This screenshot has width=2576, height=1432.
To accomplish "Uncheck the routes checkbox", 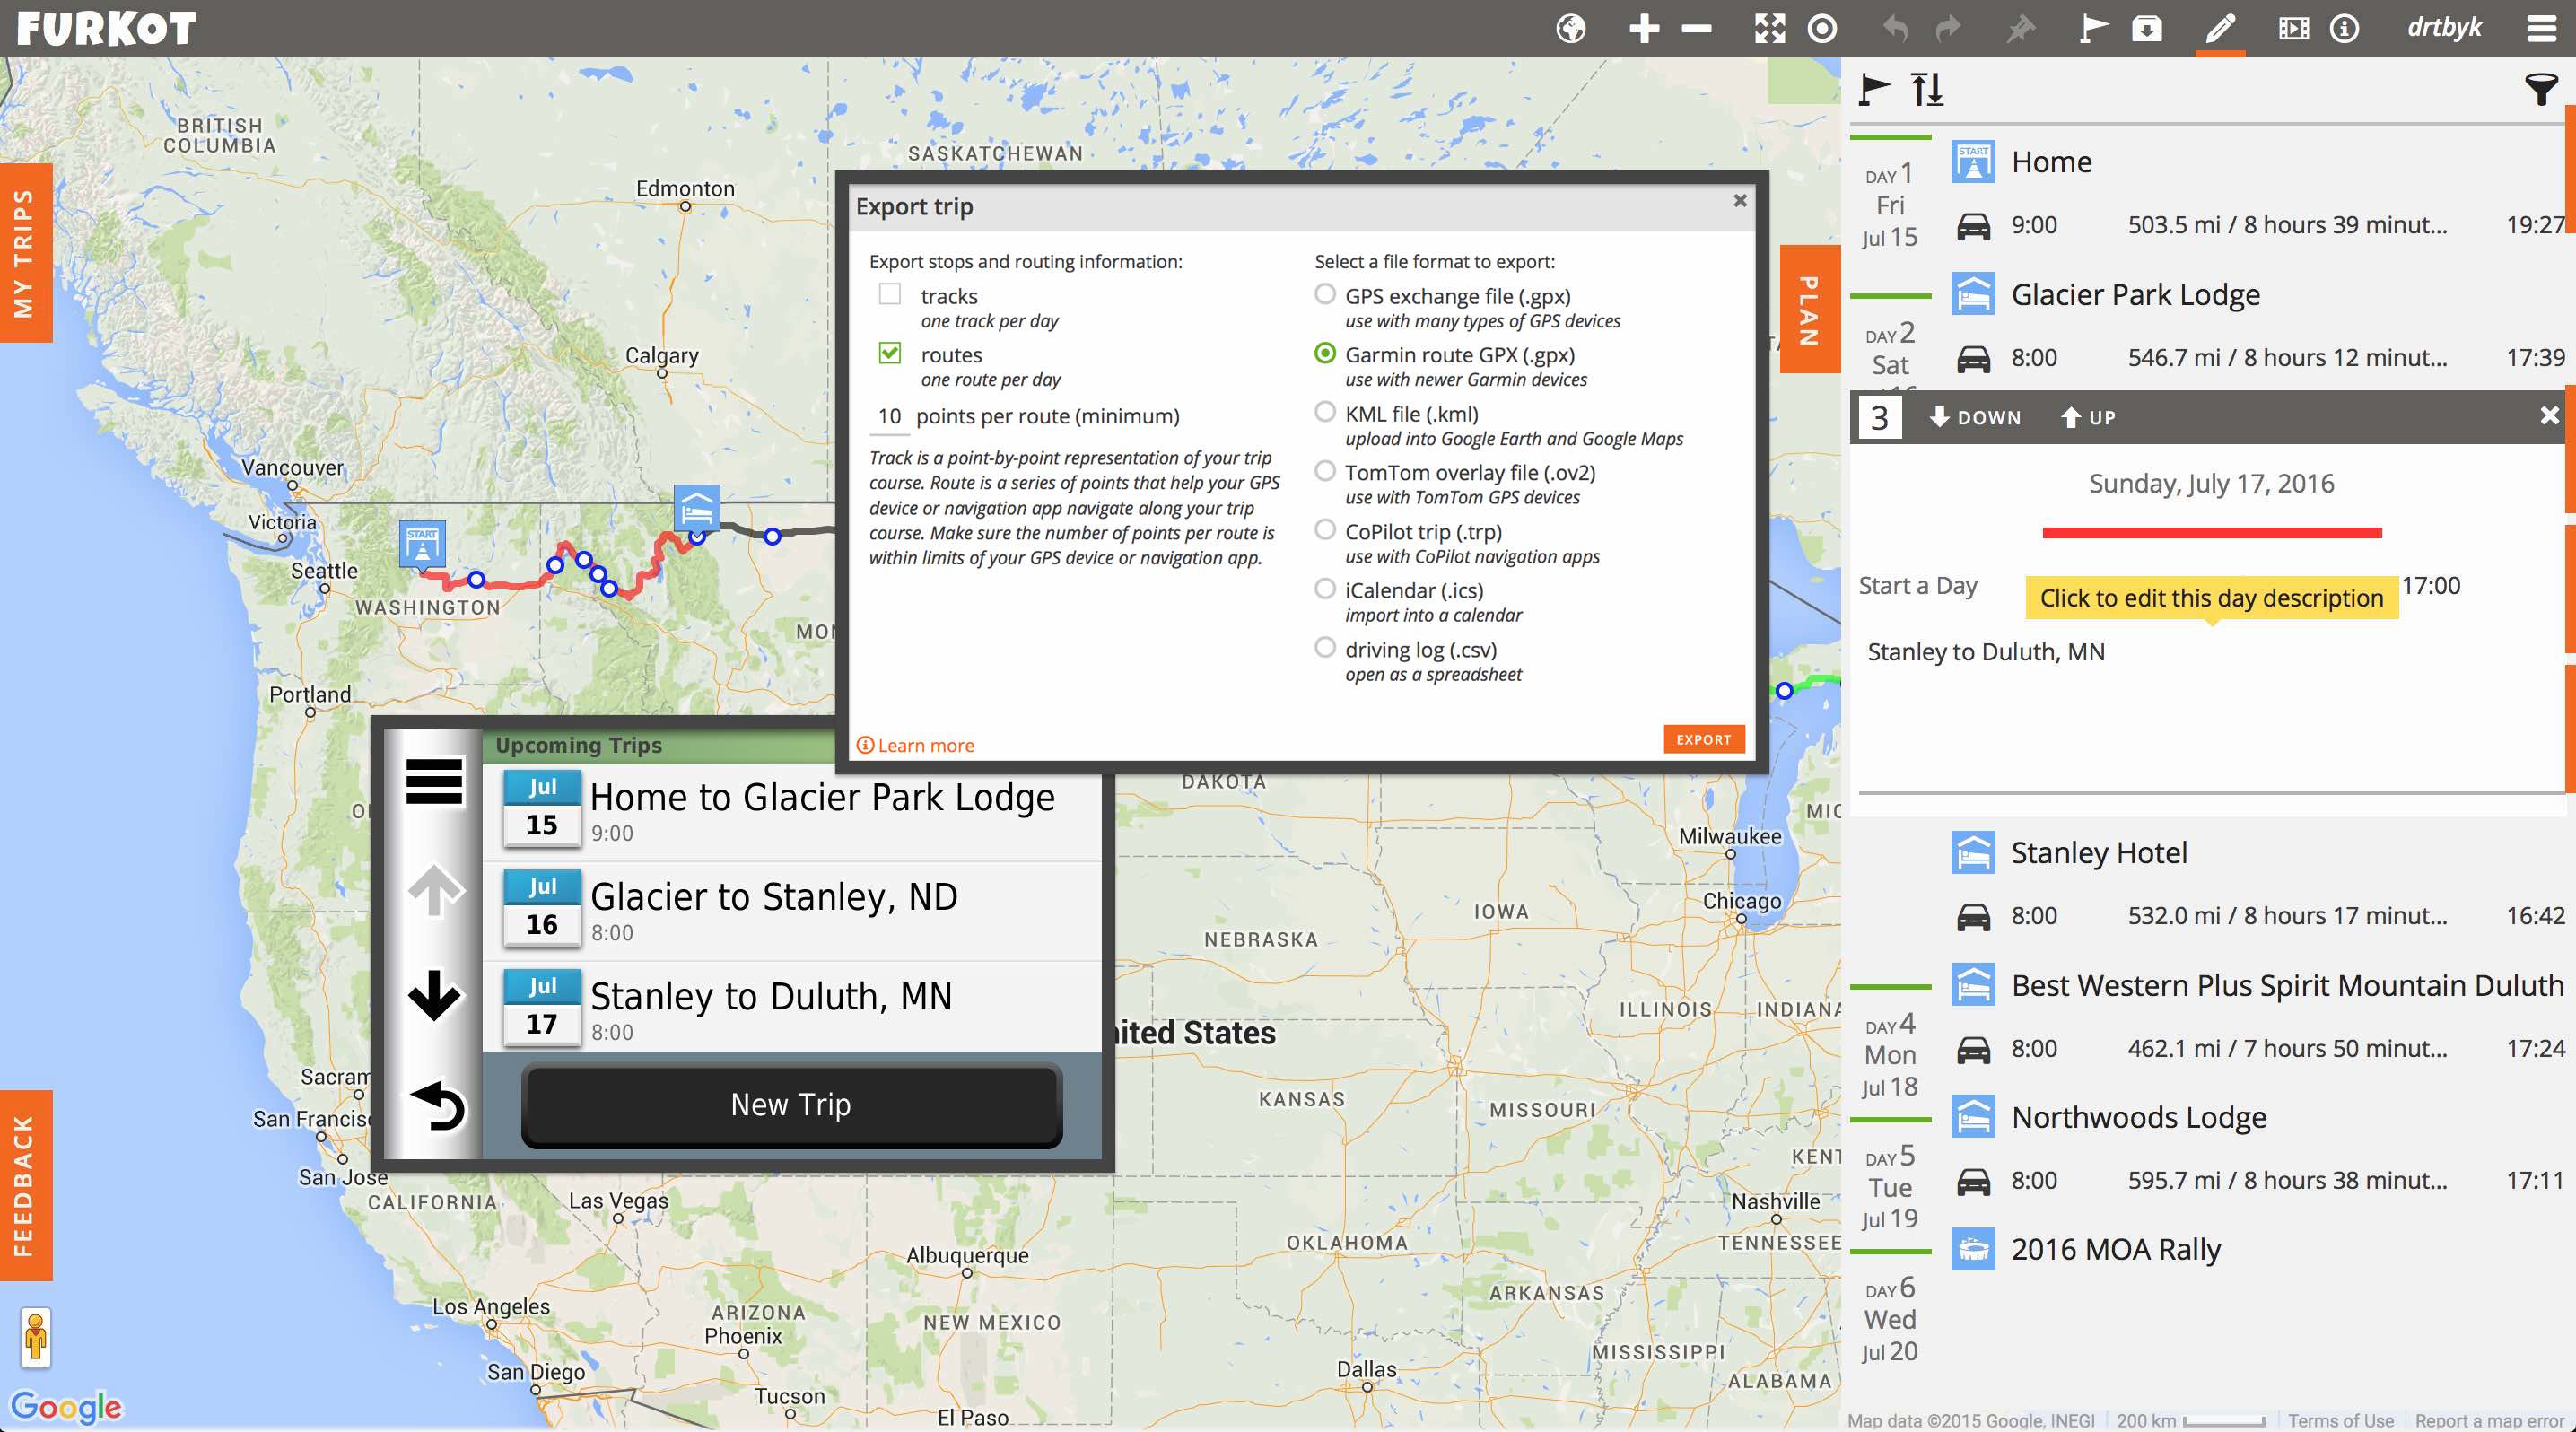I will tap(889, 353).
